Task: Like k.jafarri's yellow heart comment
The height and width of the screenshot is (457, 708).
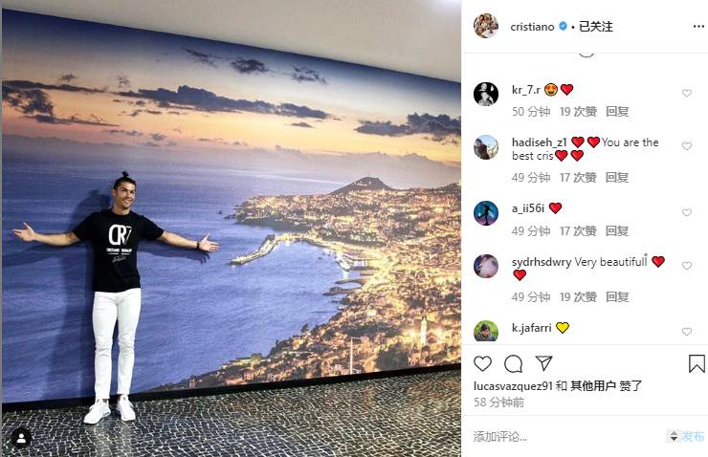Action: pos(686,332)
